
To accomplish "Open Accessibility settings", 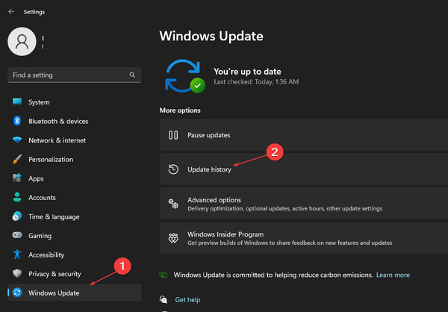I will click(46, 255).
